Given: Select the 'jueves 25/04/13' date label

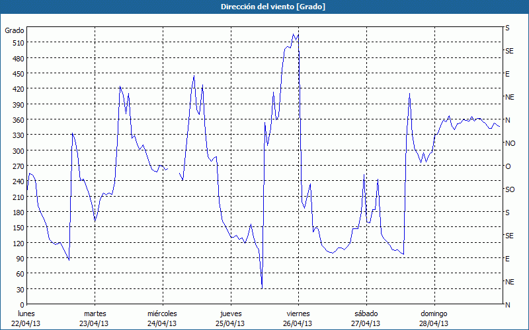Looking at the screenshot, I should (x=229, y=318).
